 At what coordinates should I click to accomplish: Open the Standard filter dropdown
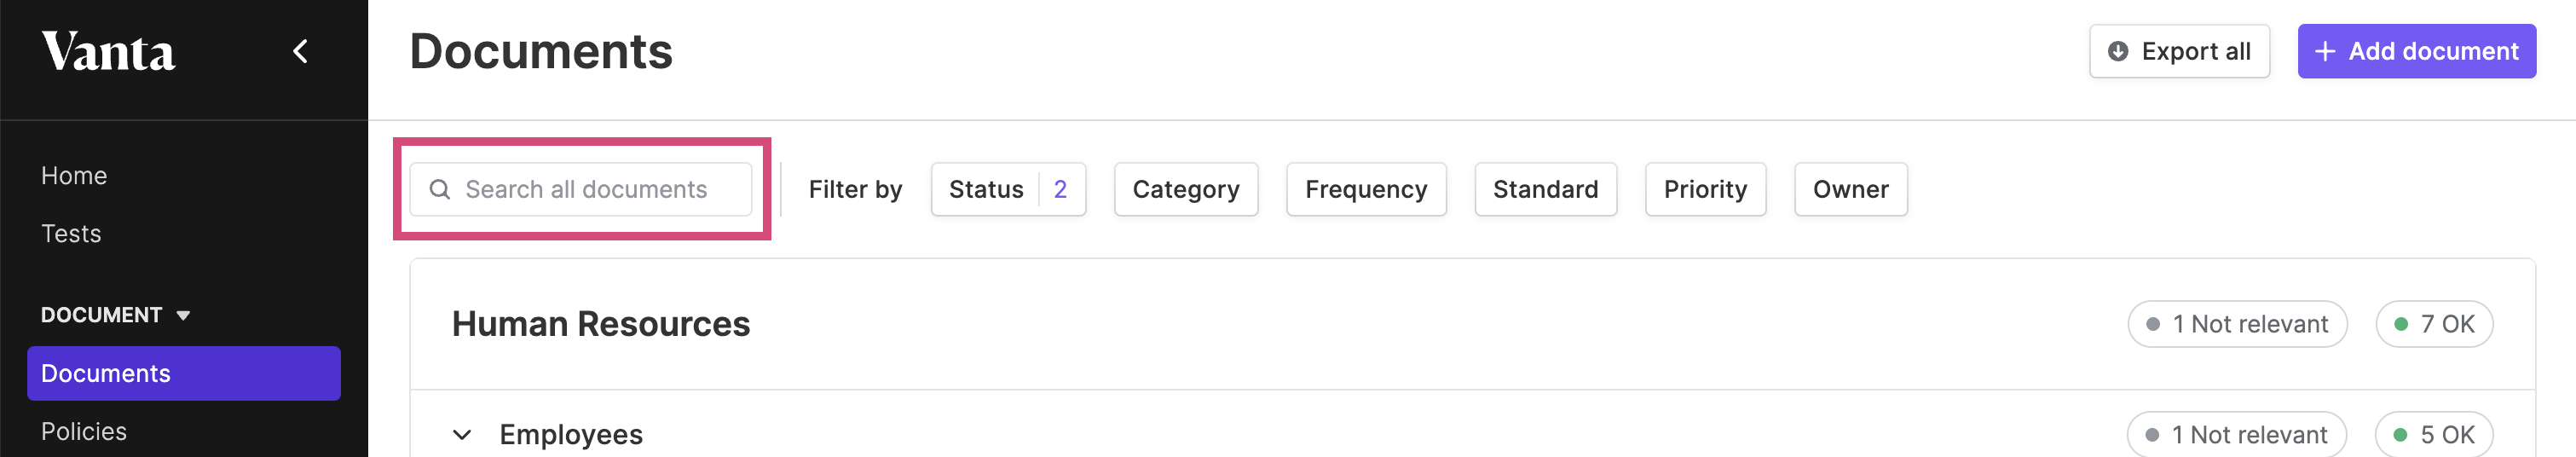click(x=1545, y=189)
